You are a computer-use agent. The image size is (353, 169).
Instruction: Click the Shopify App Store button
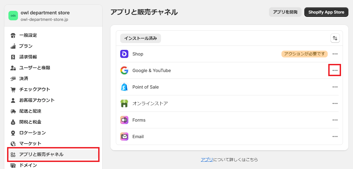[x=326, y=12]
